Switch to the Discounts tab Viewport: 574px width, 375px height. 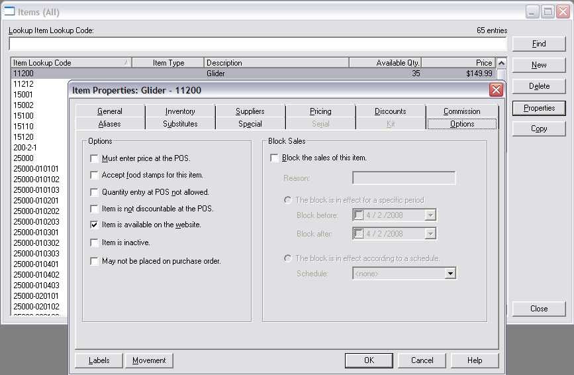pos(391,111)
